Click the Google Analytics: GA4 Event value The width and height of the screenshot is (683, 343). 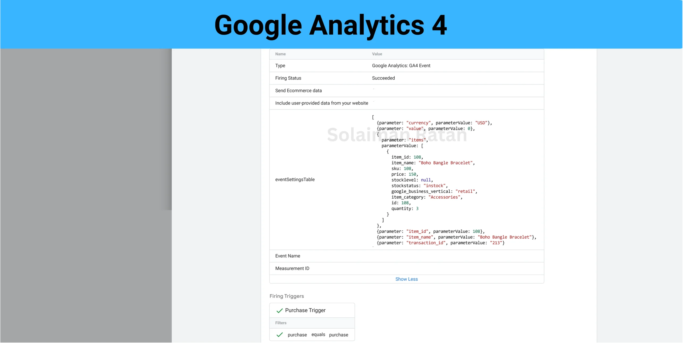401,66
